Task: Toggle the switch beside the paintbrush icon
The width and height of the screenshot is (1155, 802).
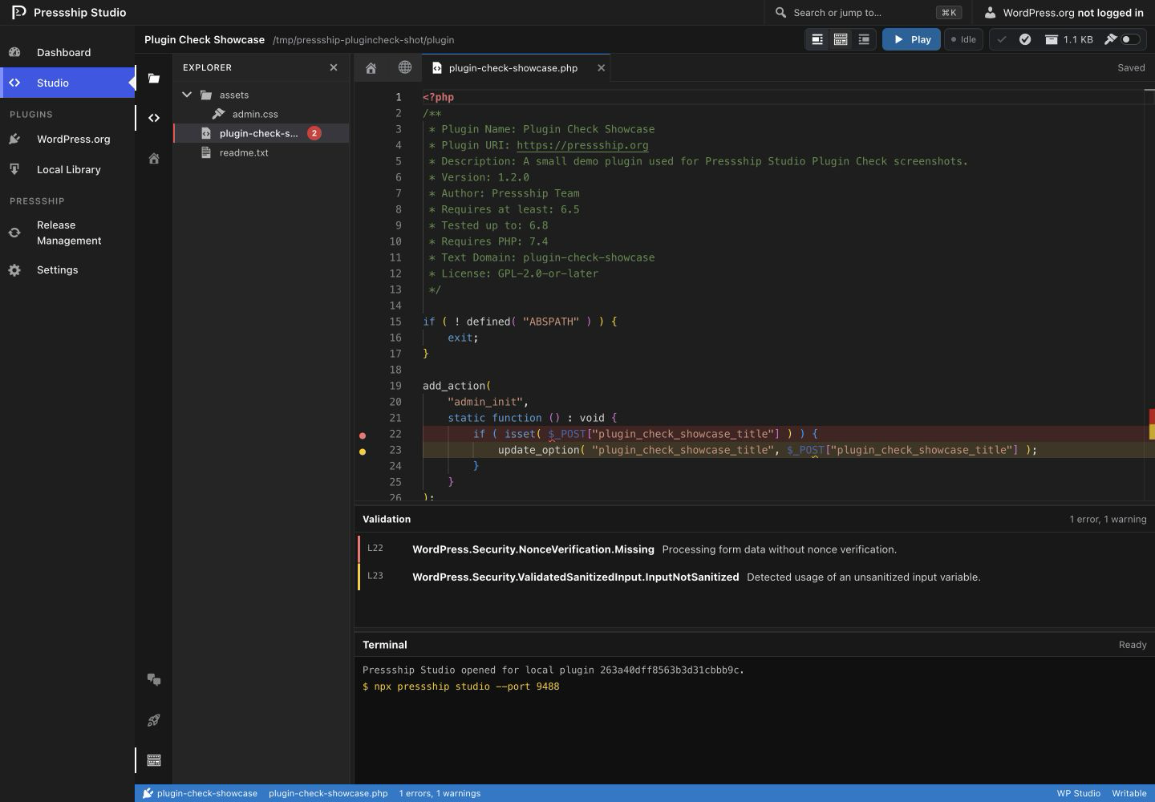Action: pyautogui.click(x=1130, y=39)
